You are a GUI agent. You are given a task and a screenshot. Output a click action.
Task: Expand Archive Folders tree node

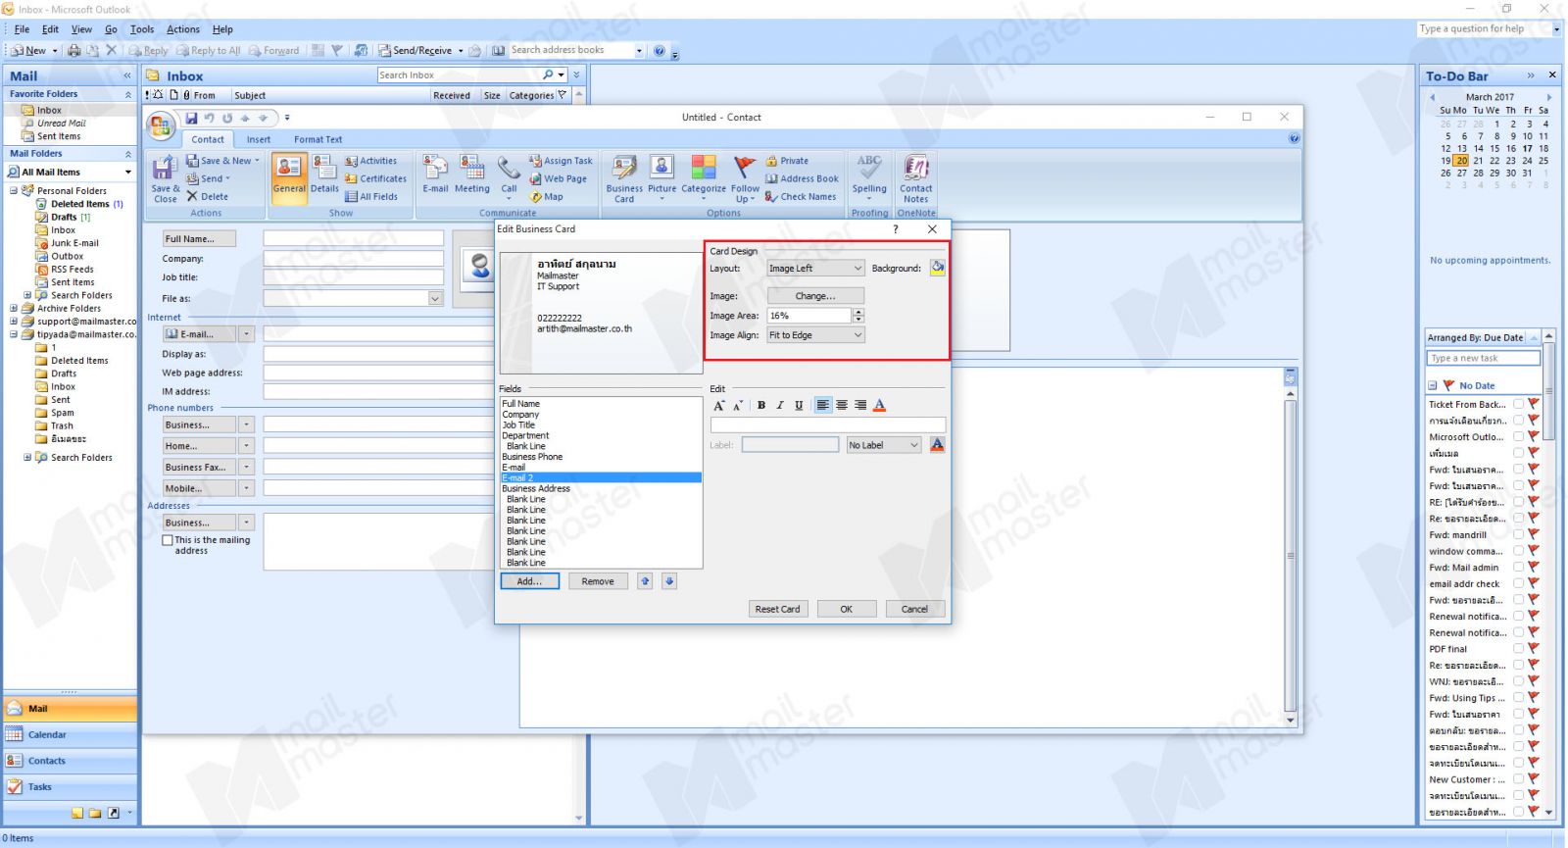pyautogui.click(x=14, y=308)
